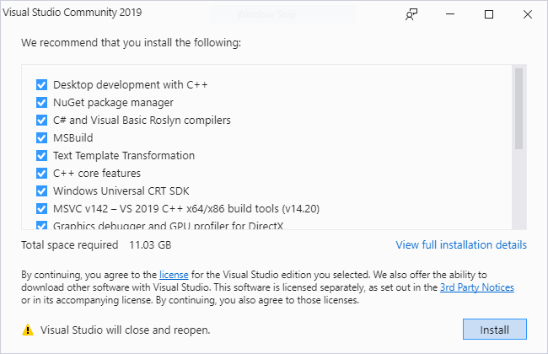Click the feedback icon in the title bar
This screenshot has width=548, height=354.
412,14
